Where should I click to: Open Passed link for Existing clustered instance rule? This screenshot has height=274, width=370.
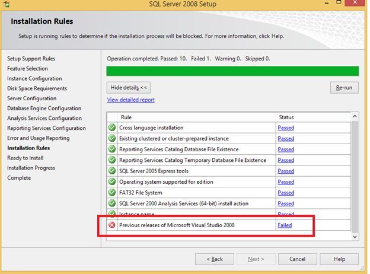286,139
